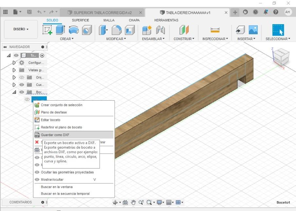The image size is (296, 211).
Task: Click the Joint icon
Action: coord(161,30)
